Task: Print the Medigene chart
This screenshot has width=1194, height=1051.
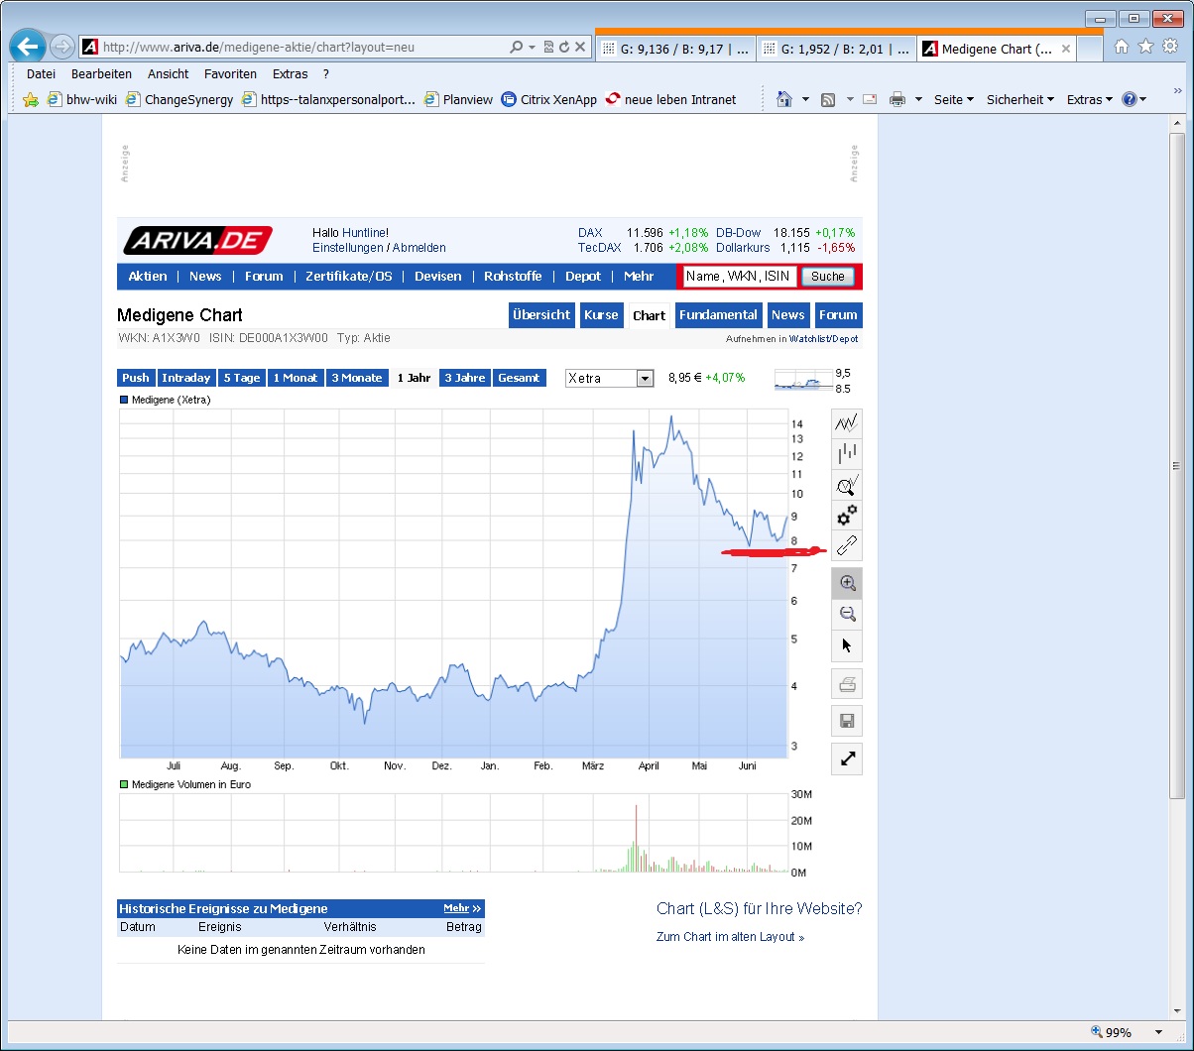Action: [x=846, y=684]
